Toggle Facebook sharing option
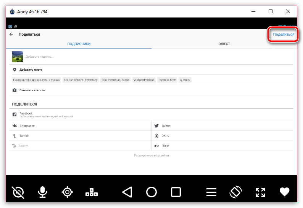Viewport: 303px width, 208px height. [x=151, y=114]
